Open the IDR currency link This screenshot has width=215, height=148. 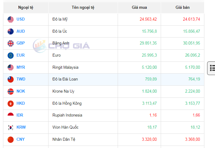point(20,115)
